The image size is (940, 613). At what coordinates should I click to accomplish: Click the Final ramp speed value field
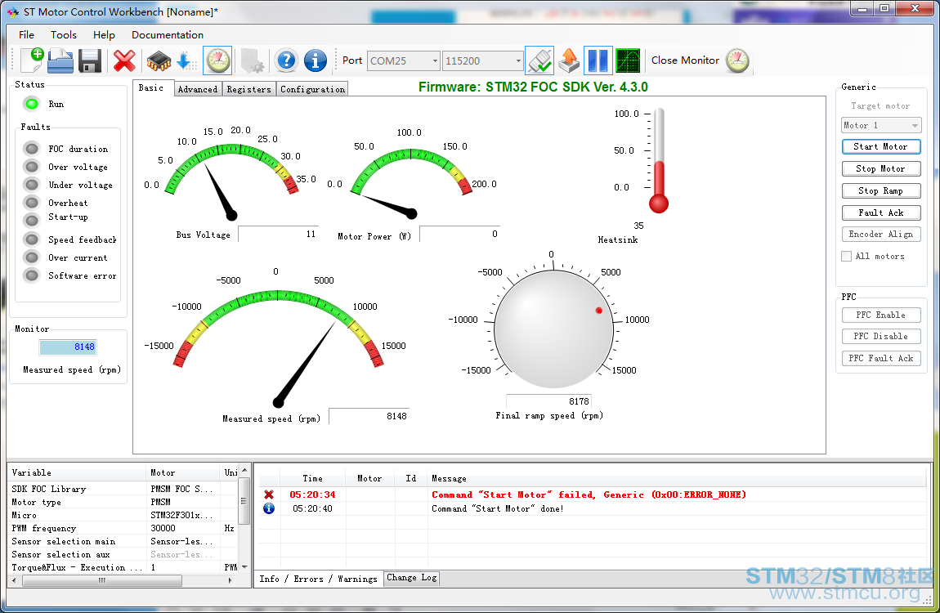[x=549, y=401]
